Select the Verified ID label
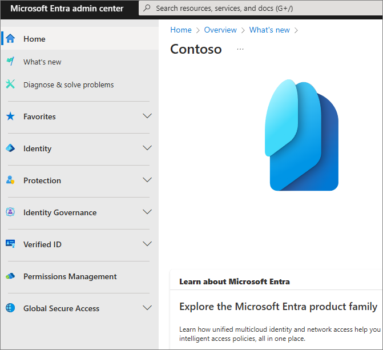Screen dimensions: 383x350 (x=42, y=244)
